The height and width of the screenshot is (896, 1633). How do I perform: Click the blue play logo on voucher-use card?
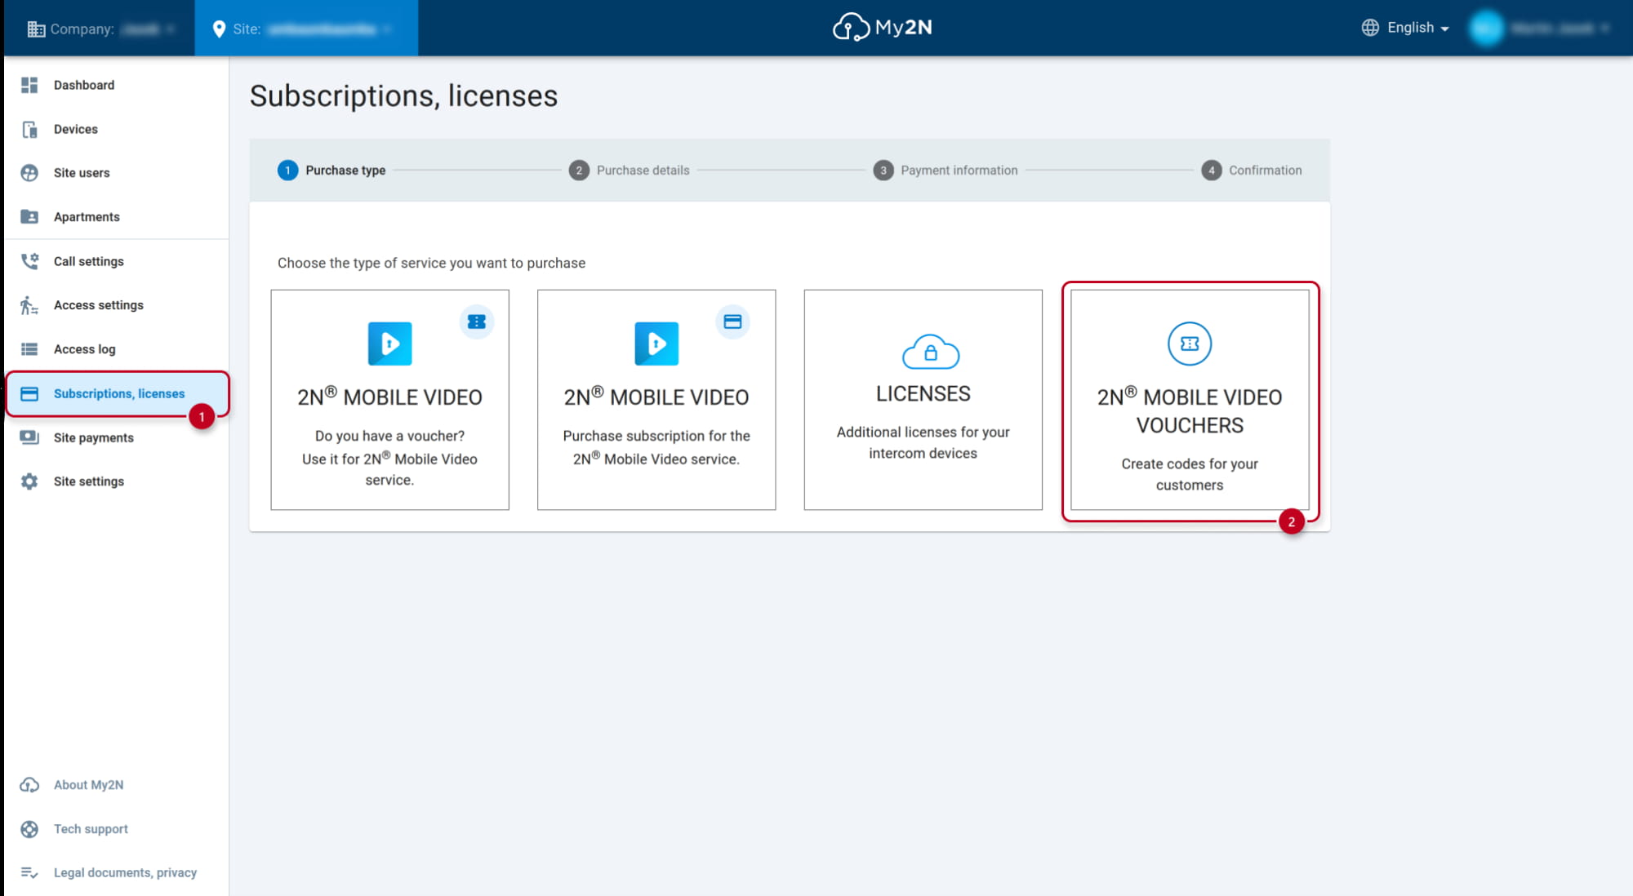[x=390, y=344]
